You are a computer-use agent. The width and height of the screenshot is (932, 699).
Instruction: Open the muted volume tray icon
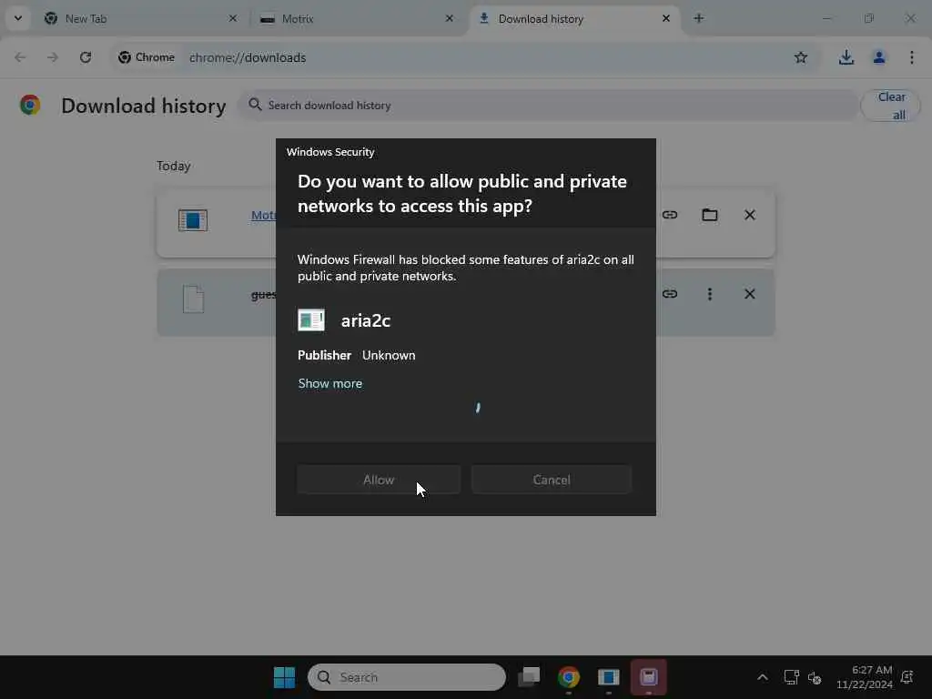[815, 677]
